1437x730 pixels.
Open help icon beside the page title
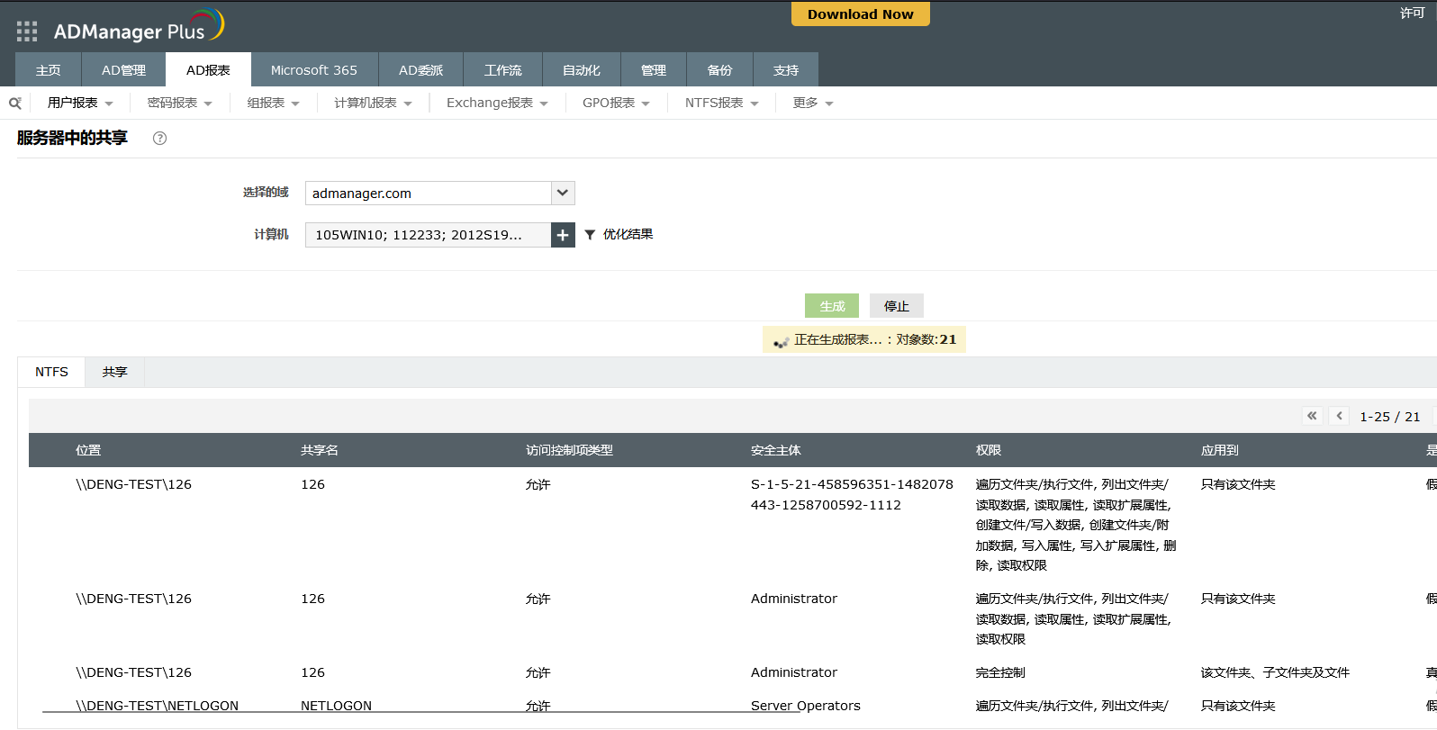click(x=159, y=138)
